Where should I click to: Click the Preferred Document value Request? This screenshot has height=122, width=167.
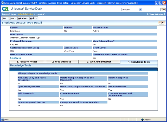[x=14, y=44]
